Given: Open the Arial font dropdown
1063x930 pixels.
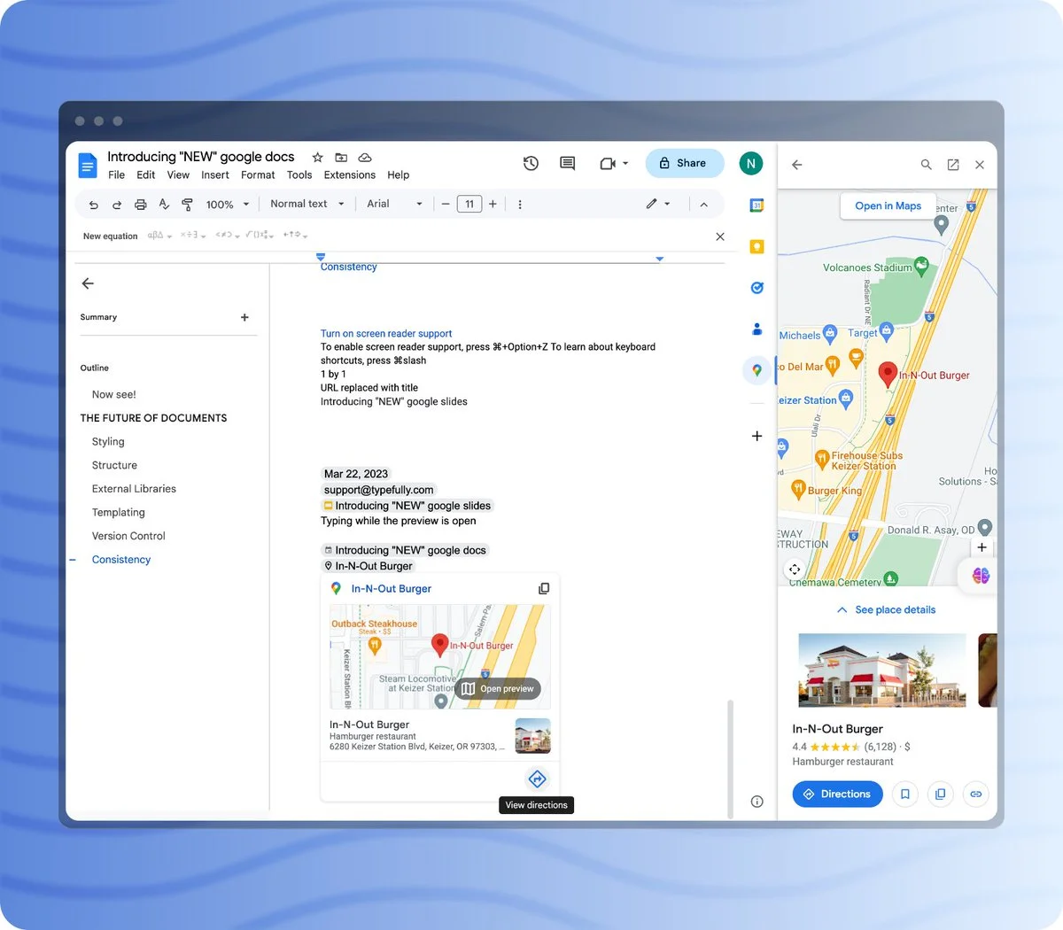Looking at the screenshot, I should pyautogui.click(x=394, y=204).
